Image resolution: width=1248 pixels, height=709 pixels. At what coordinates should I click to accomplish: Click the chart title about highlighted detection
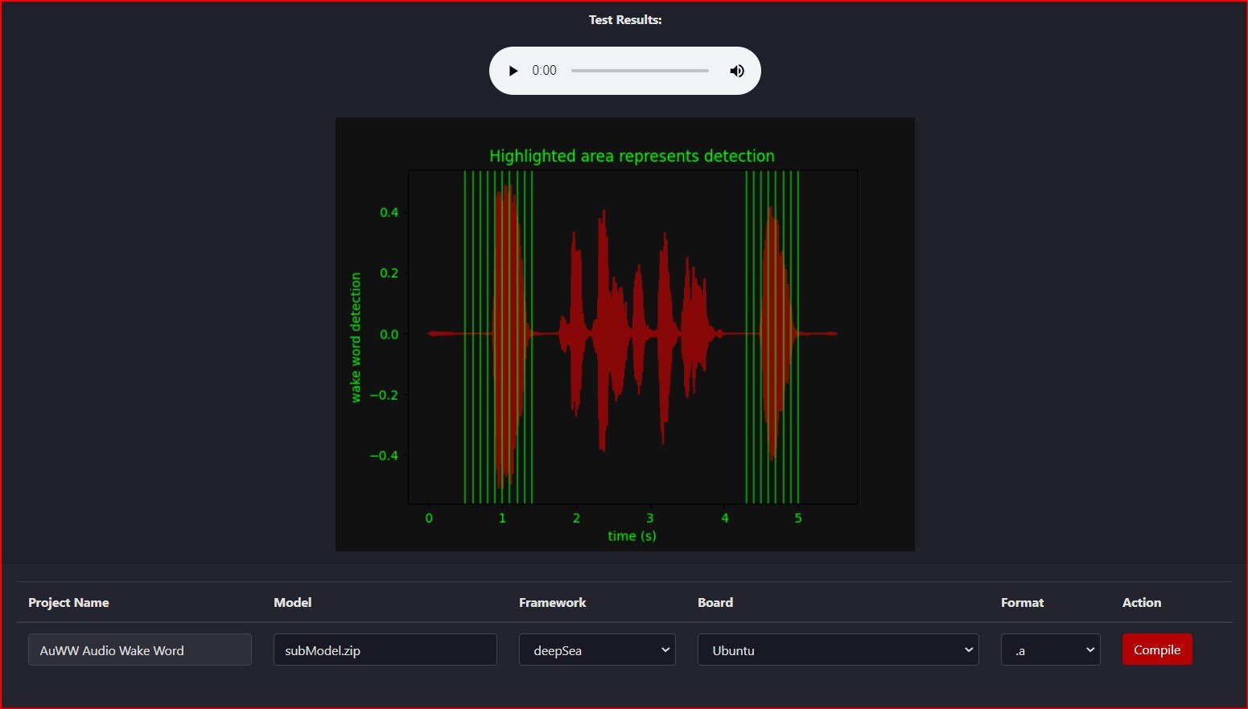[632, 156]
